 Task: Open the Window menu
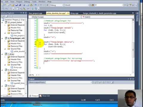42,1
